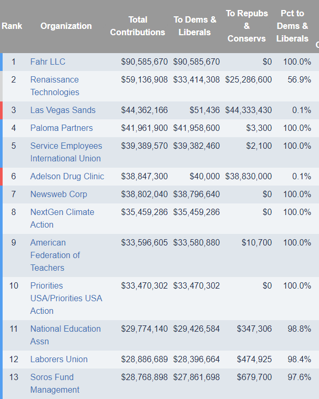The image size is (319, 399).
Task: Open NextGen Climate Action link
Action: [62, 218]
